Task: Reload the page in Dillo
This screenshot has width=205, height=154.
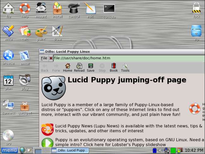Action: [x=79, y=68]
